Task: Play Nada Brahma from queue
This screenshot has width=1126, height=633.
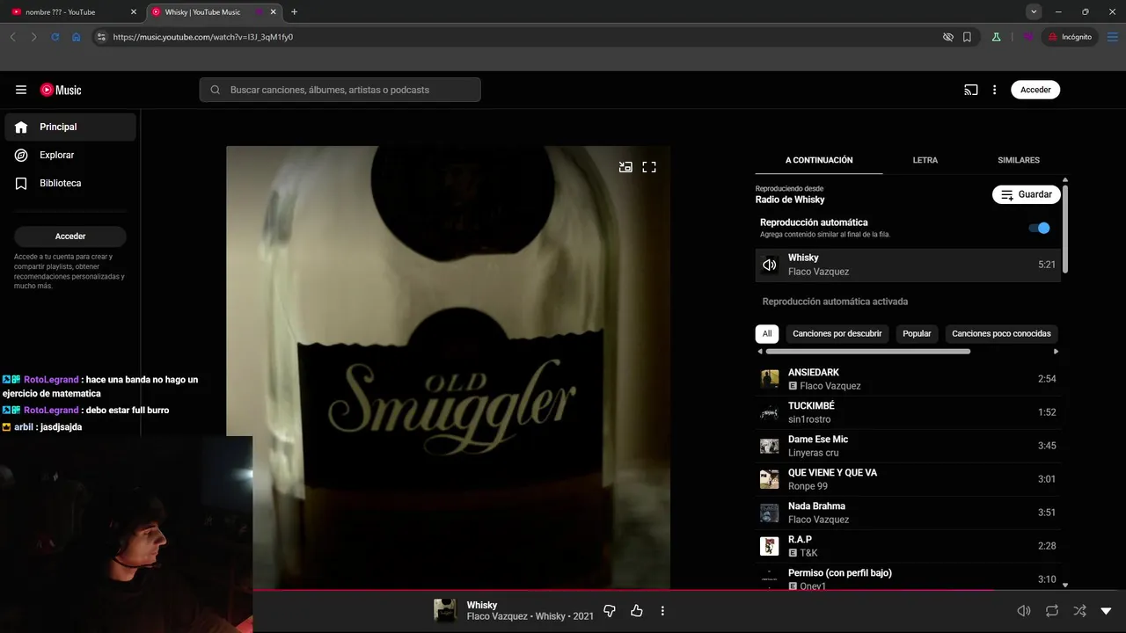Action: (908, 513)
